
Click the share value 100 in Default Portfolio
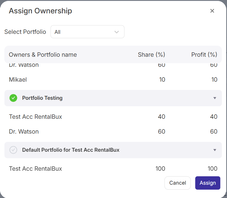click(x=160, y=169)
